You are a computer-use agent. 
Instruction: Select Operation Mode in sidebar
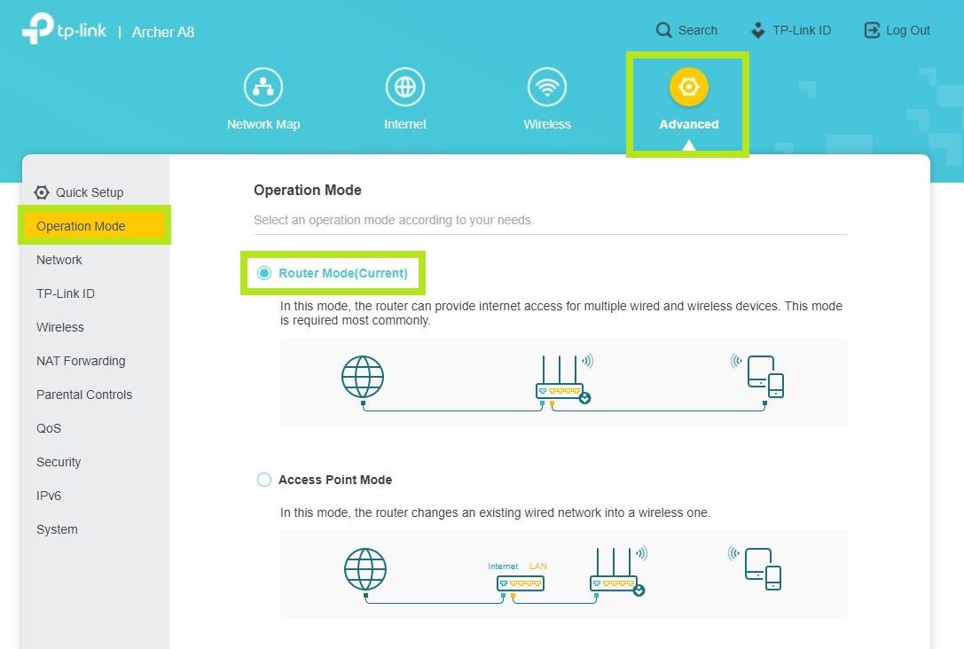pos(81,226)
